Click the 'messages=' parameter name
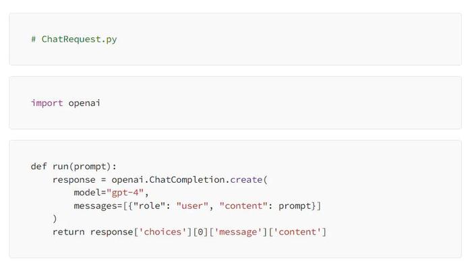Viewport: 472px width, 271px height. tap(98, 206)
